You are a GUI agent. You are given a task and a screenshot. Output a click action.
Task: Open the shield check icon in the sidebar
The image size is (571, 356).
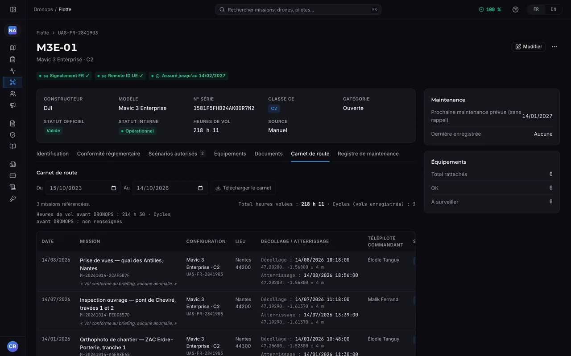[12, 135]
